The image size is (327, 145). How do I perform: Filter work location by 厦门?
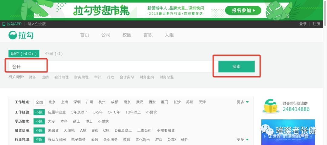pos(164,102)
